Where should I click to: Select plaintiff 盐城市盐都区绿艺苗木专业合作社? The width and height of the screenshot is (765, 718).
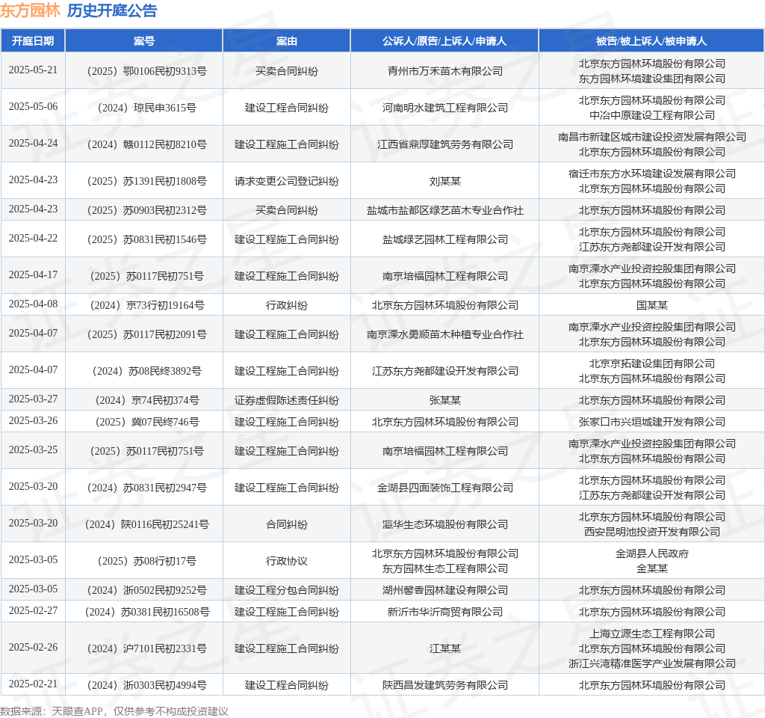point(445,210)
